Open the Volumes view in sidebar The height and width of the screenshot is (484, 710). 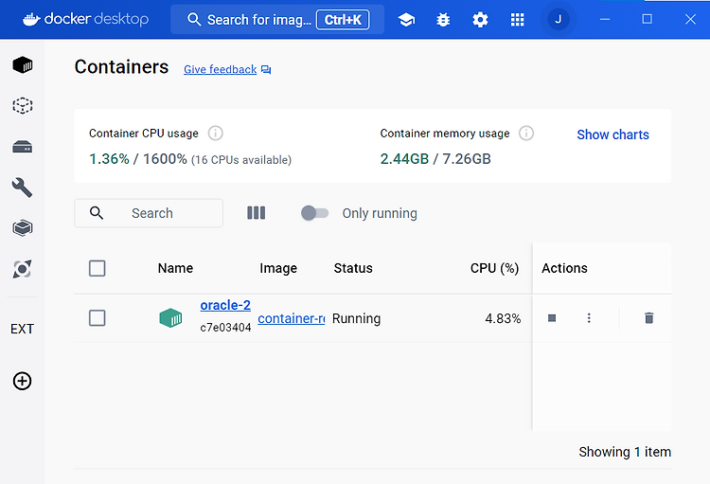coord(22,147)
